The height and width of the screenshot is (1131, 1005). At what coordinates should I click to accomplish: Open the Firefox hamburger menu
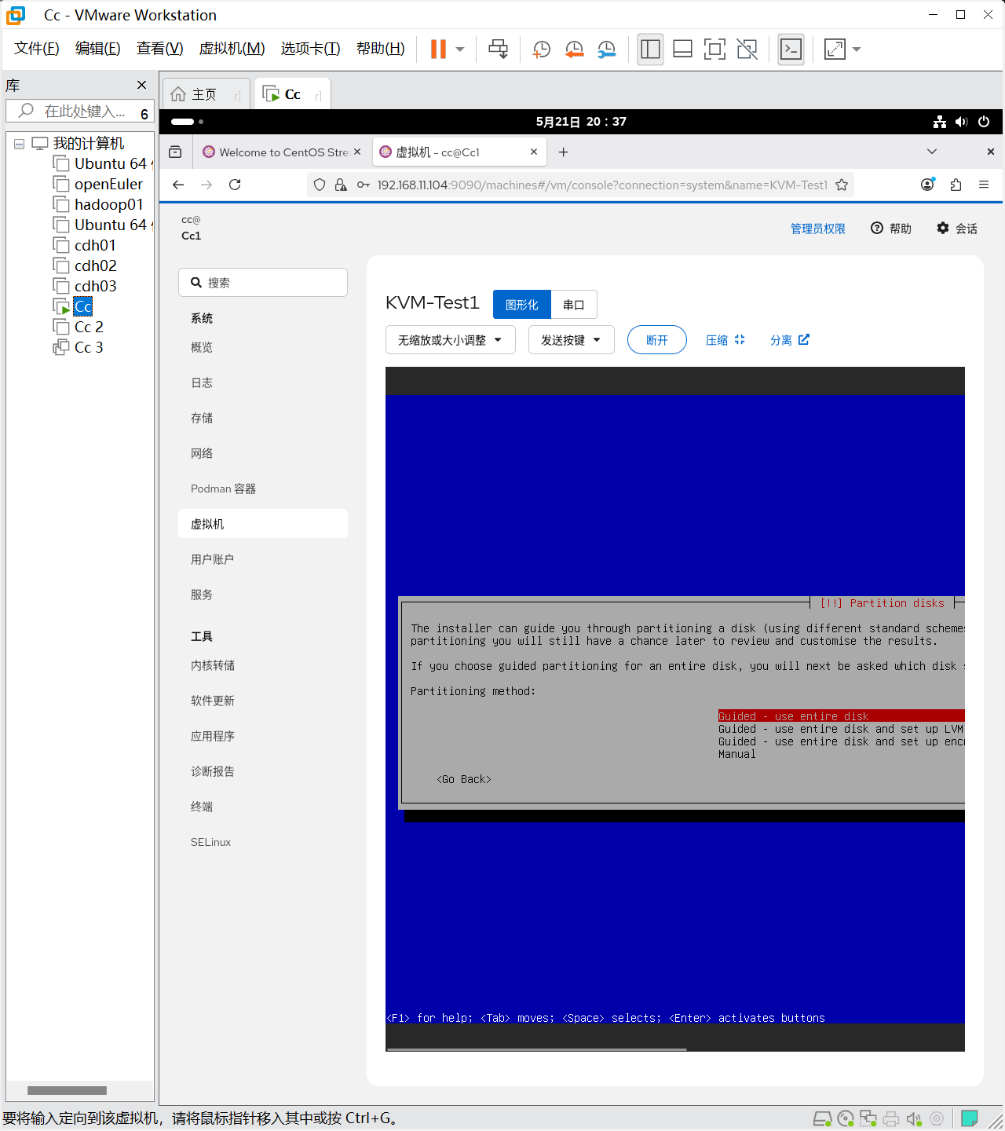[984, 185]
